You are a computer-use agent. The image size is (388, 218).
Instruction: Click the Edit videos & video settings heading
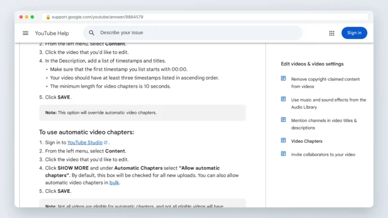click(x=312, y=64)
